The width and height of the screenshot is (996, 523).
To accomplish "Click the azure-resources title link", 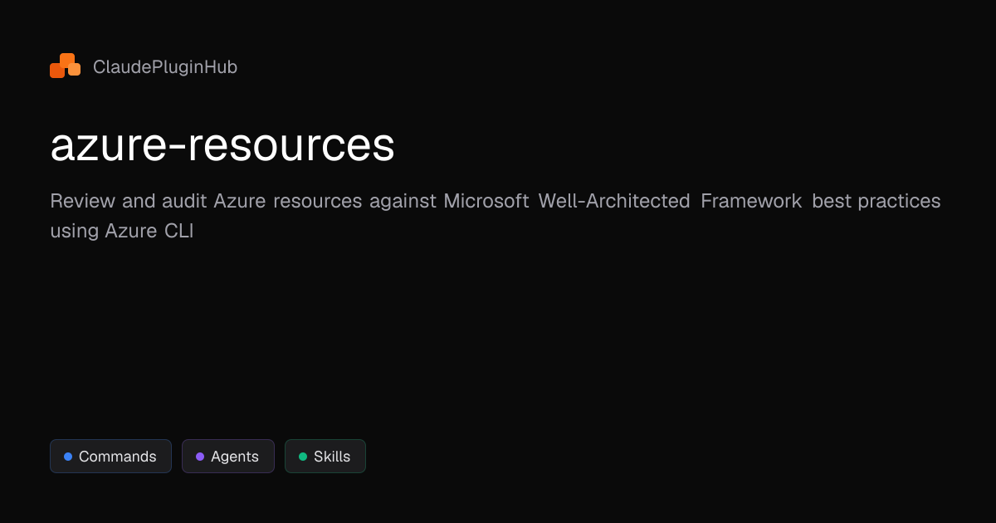I will point(222,144).
